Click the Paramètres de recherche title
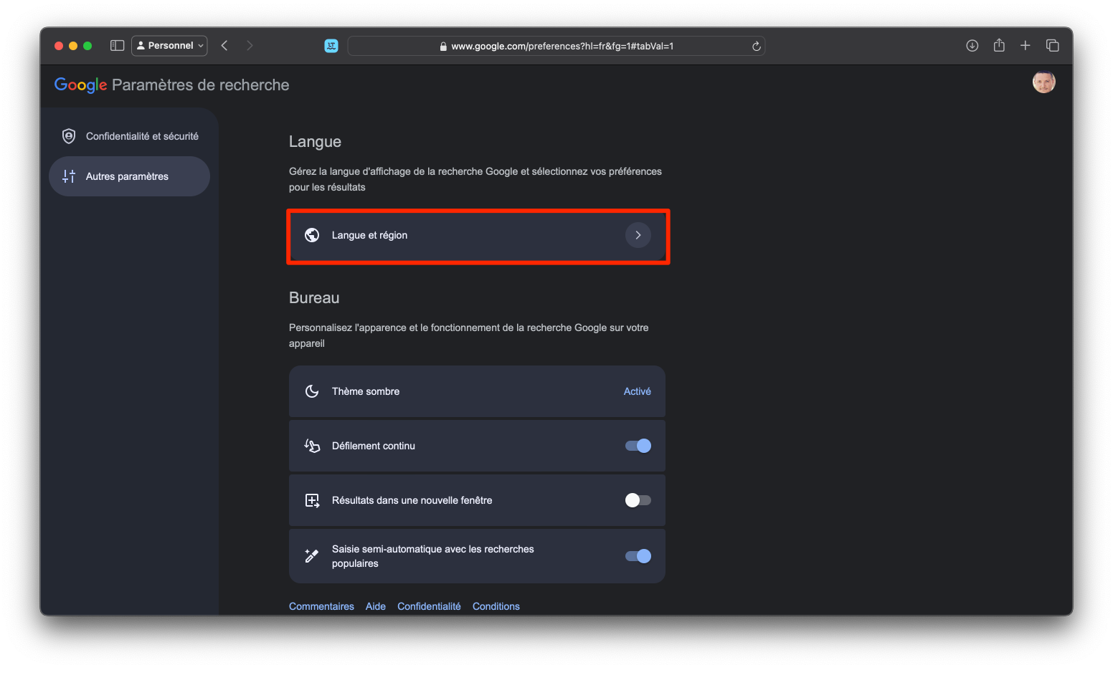Viewport: 1113px width, 698px height. tap(201, 85)
